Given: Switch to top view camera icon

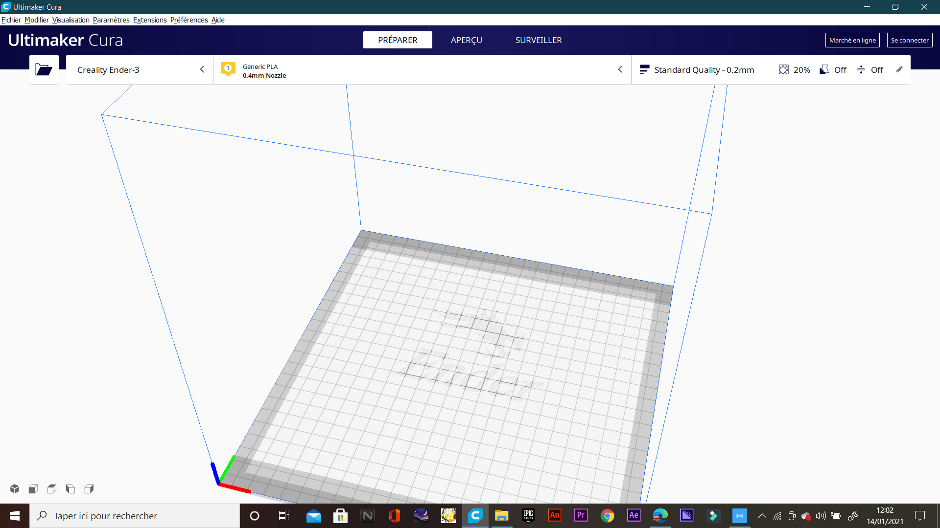Looking at the screenshot, I should coord(52,488).
